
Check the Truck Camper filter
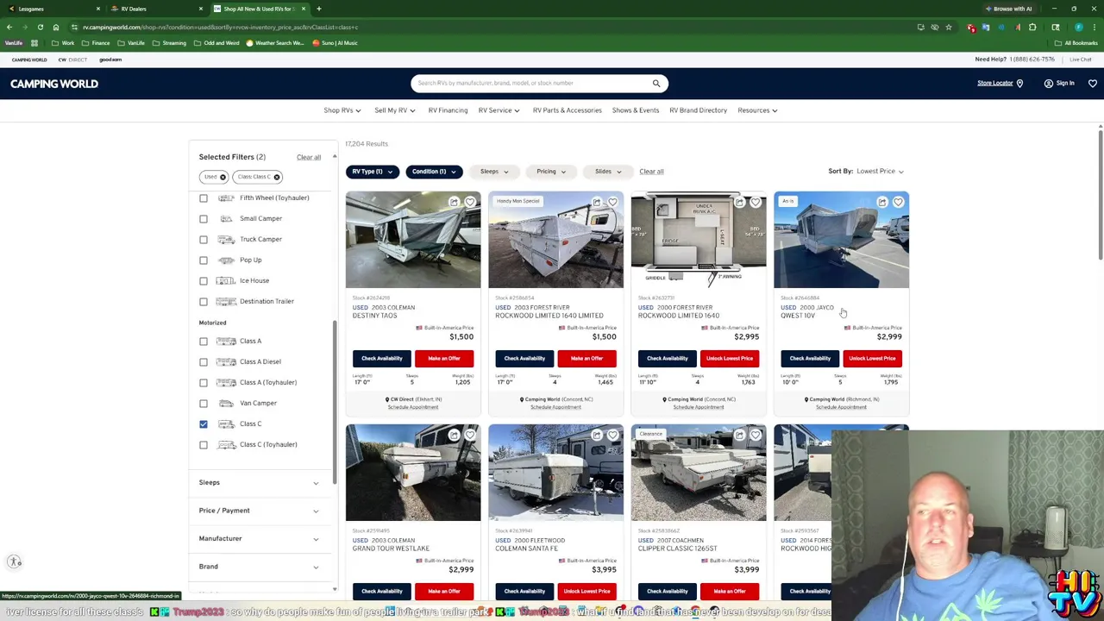pos(204,240)
